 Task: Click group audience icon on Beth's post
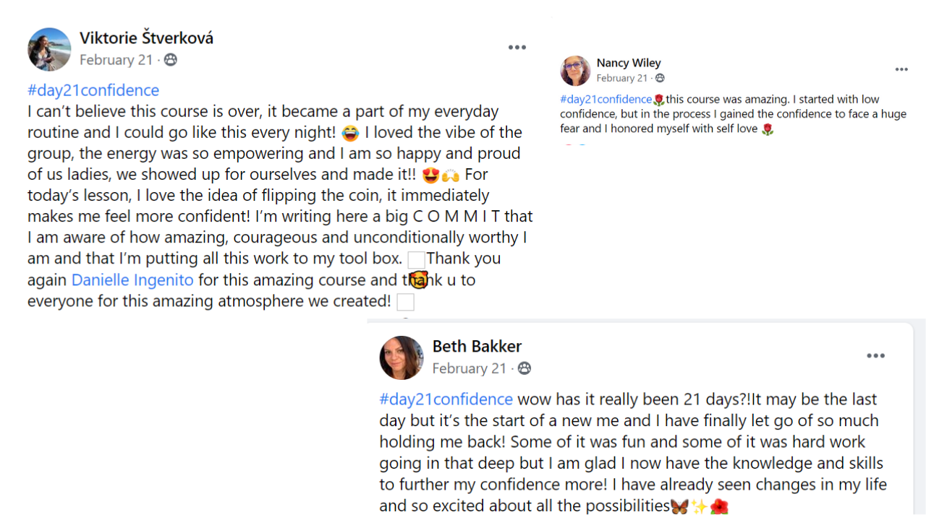(524, 369)
